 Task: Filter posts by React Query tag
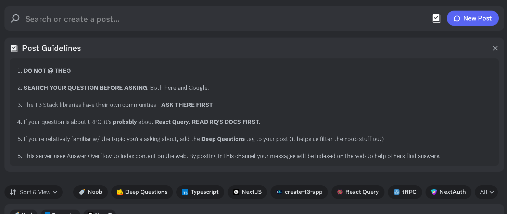click(x=358, y=192)
